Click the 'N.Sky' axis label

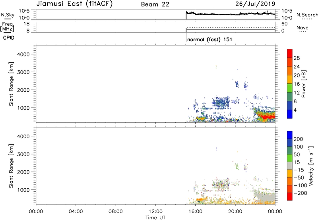click(x=8, y=15)
